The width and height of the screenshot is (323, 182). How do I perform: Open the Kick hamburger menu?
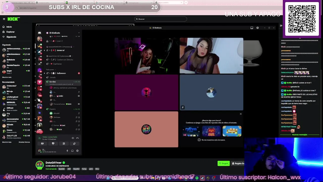4,19
